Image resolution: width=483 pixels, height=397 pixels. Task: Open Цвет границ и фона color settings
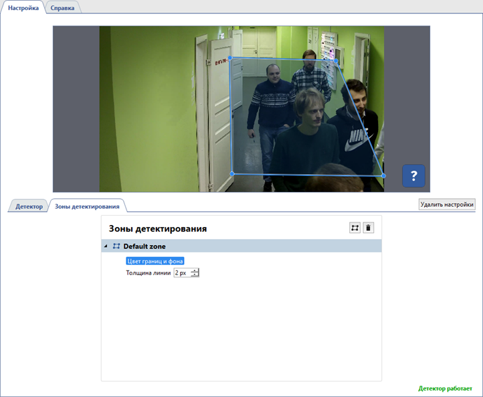(155, 261)
